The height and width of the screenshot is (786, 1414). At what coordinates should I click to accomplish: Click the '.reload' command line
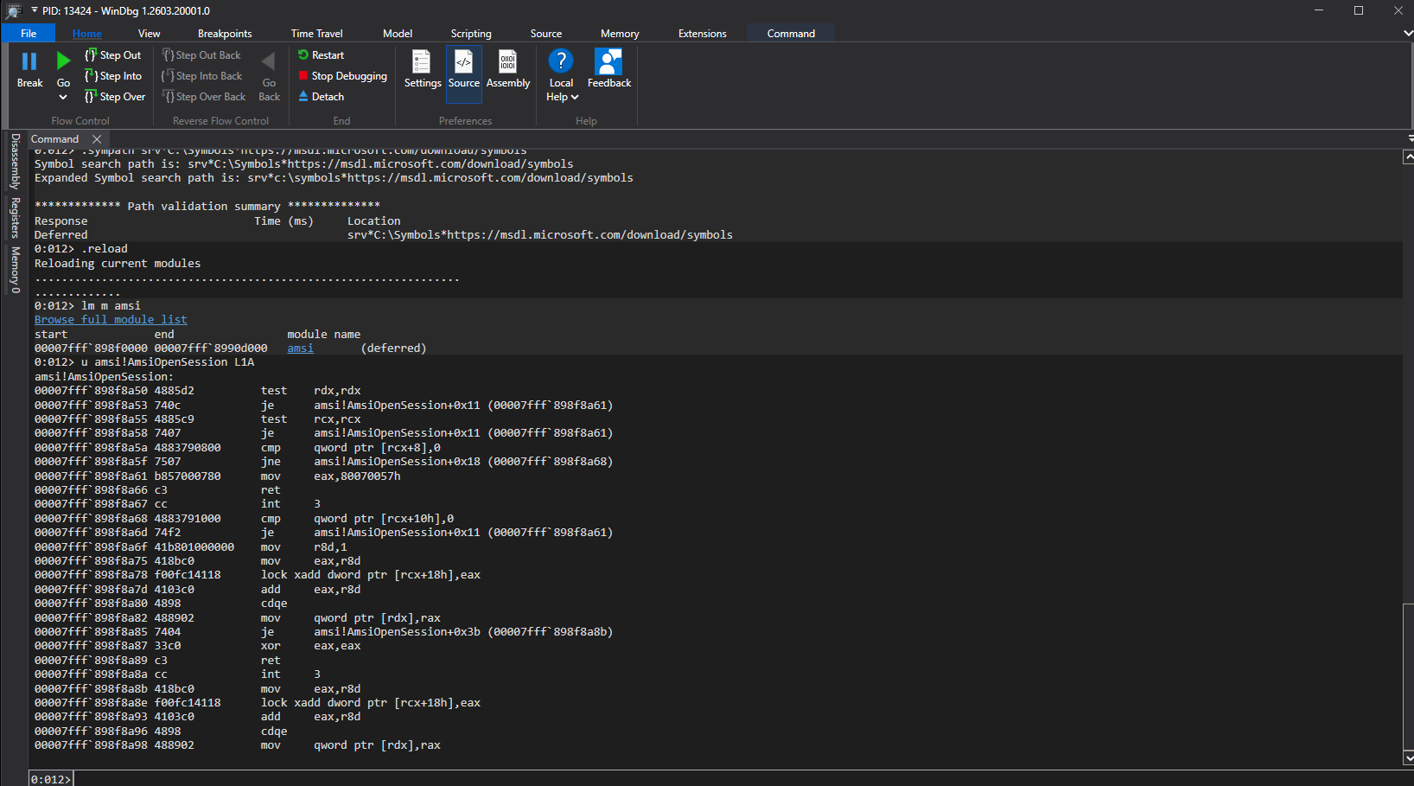(x=81, y=249)
